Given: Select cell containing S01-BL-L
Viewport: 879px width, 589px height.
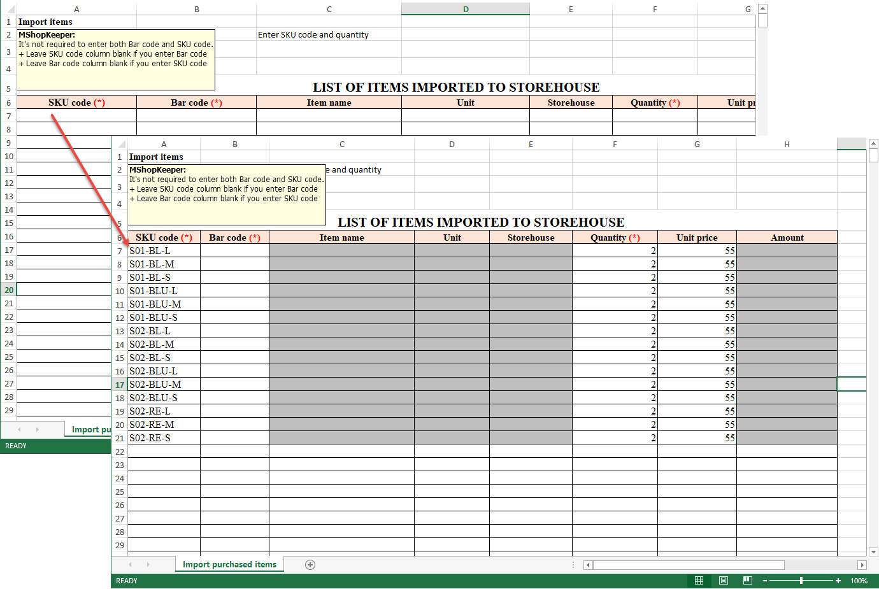Looking at the screenshot, I should click(164, 251).
